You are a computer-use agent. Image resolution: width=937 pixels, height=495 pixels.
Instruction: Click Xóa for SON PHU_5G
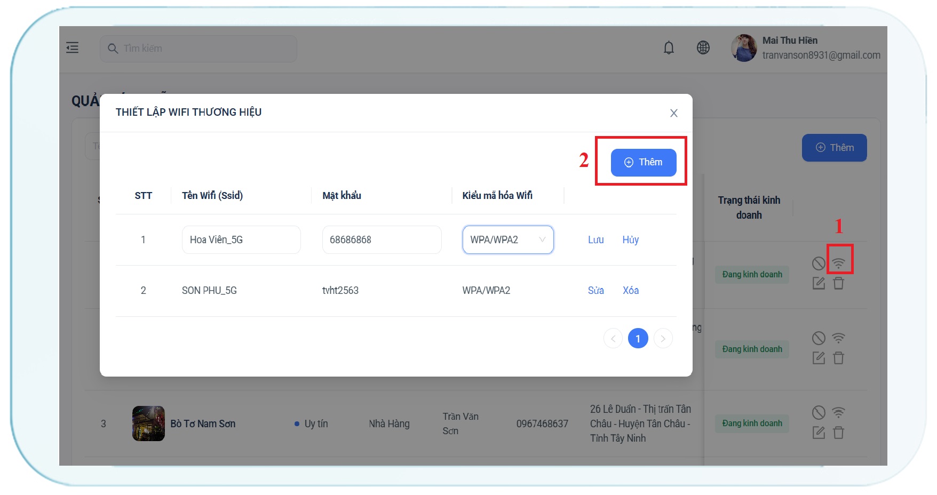[x=630, y=291]
